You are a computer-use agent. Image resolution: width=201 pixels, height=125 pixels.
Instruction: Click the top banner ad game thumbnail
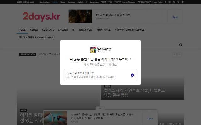[x=80, y=16]
